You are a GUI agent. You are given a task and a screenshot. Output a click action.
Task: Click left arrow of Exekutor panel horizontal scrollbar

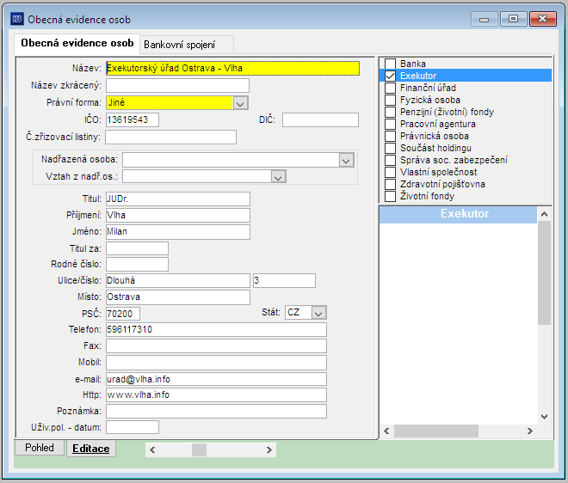(386, 431)
